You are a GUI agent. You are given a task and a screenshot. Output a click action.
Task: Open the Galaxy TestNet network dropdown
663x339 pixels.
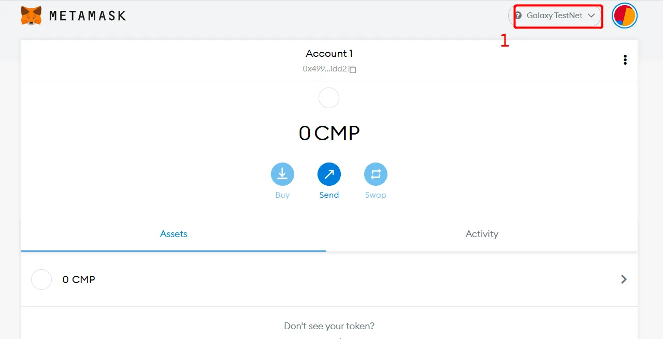[555, 16]
